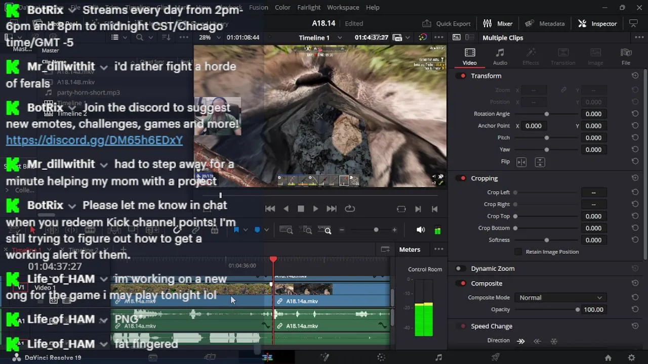Image resolution: width=648 pixels, height=364 pixels.
Task: Click the discord.gg link in the chat overlay
Action: (x=94, y=140)
